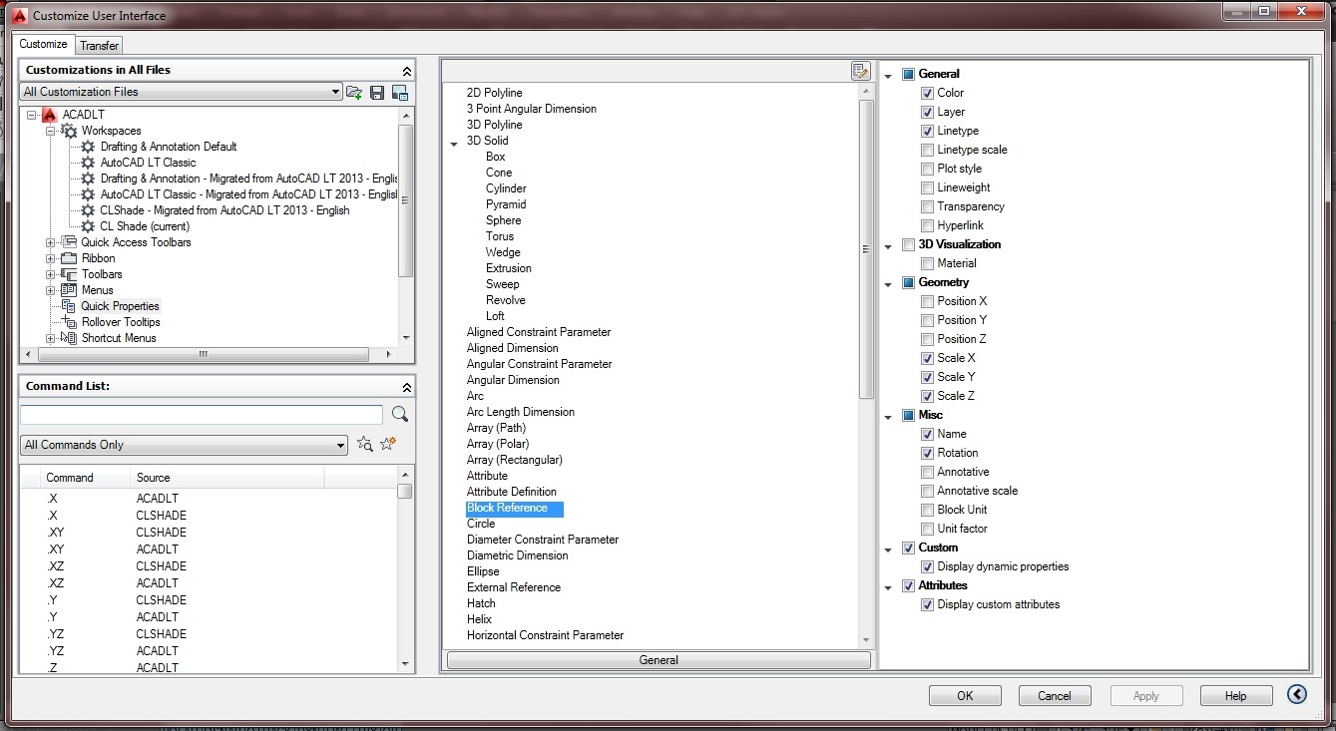Screen dimensions: 1336x731
Task: Click the General bar below the object list
Action: pyautogui.click(x=659, y=660)
